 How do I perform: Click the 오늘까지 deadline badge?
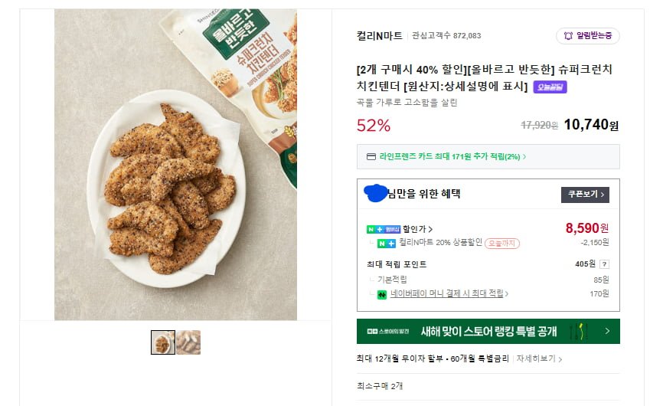click(502, 243)
